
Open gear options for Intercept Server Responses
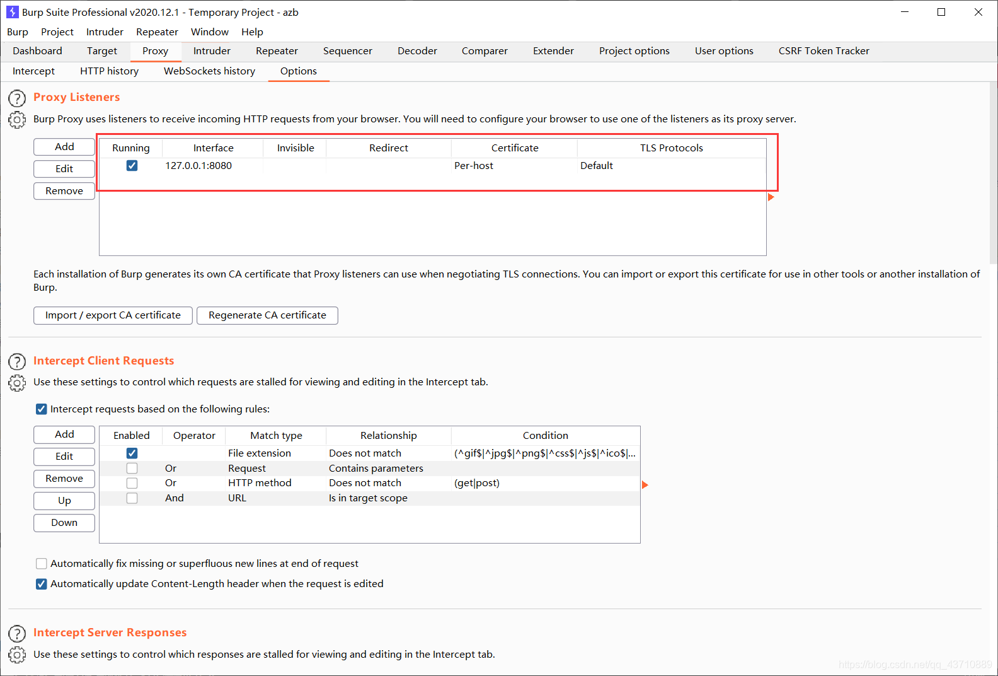pos(17,655)
